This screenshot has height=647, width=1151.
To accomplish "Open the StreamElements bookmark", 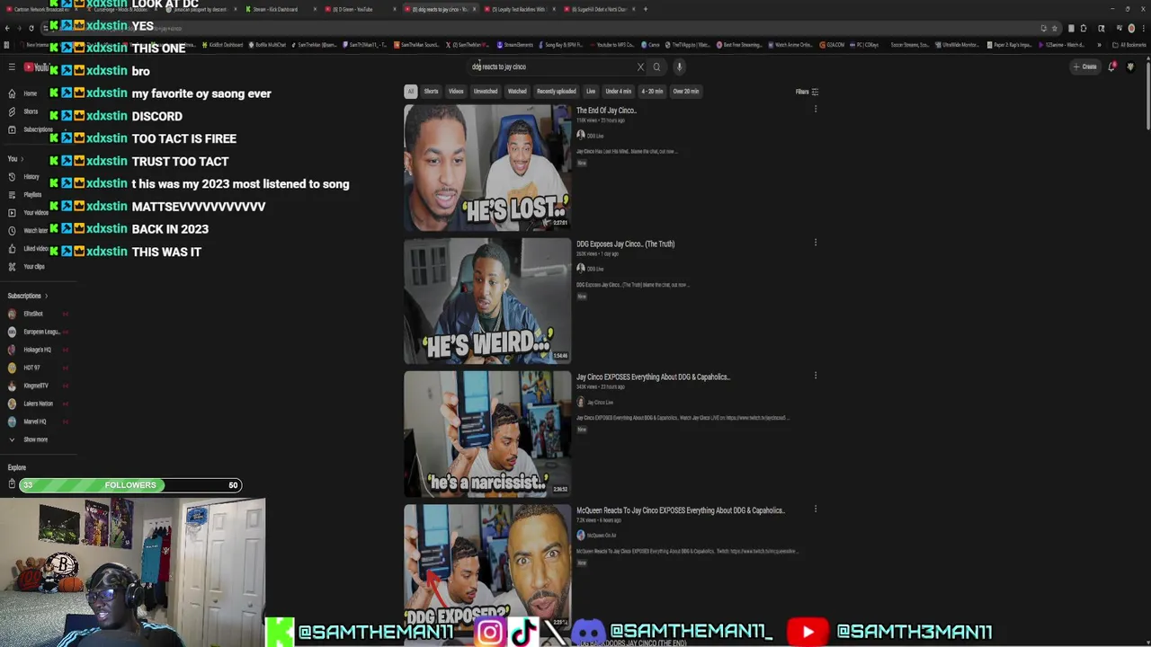I will 516,44.
